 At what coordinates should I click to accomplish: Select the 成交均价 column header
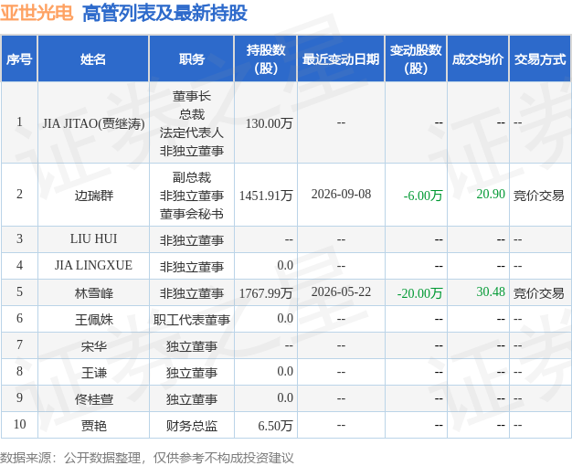coord(478,58)
